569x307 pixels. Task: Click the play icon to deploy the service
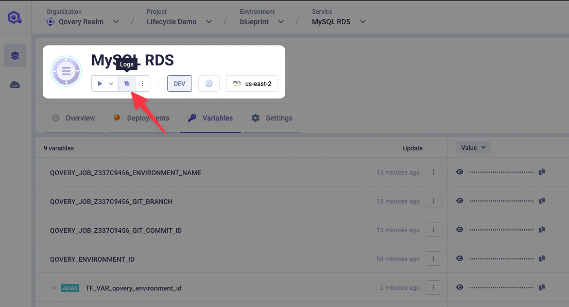(99, 83)
